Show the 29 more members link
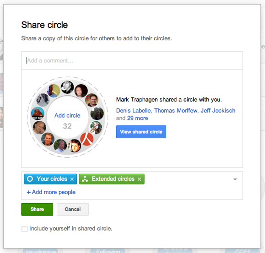The image size is (265, 253). tap(138, 118)
